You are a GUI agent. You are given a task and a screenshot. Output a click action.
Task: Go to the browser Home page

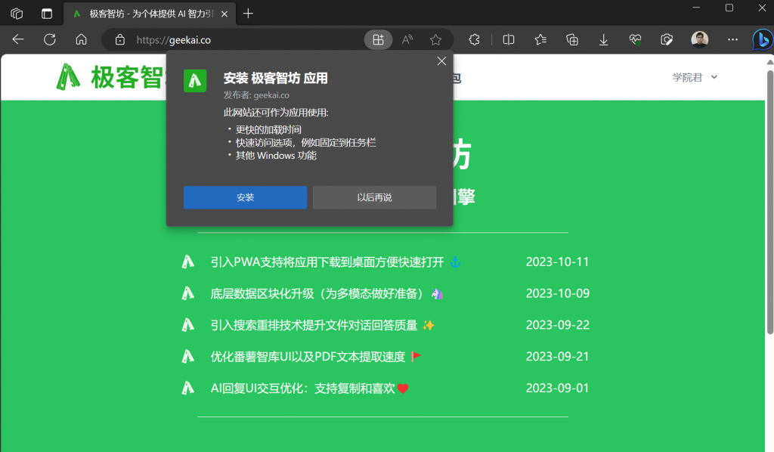[82, 39]
